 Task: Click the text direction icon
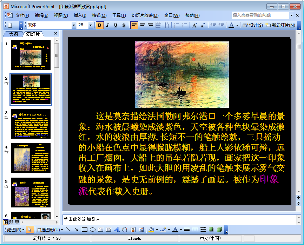click(x=166, y=25)
